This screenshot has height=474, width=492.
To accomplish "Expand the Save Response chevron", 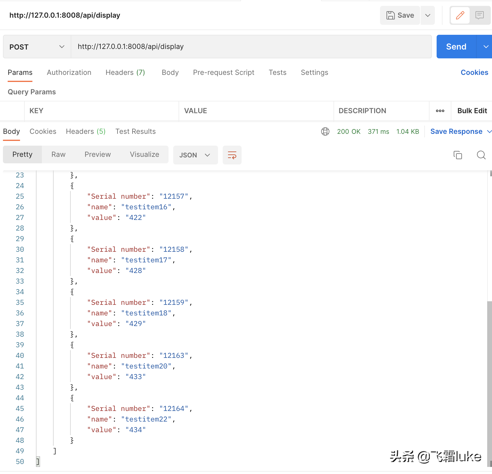I will coord(489,131).
